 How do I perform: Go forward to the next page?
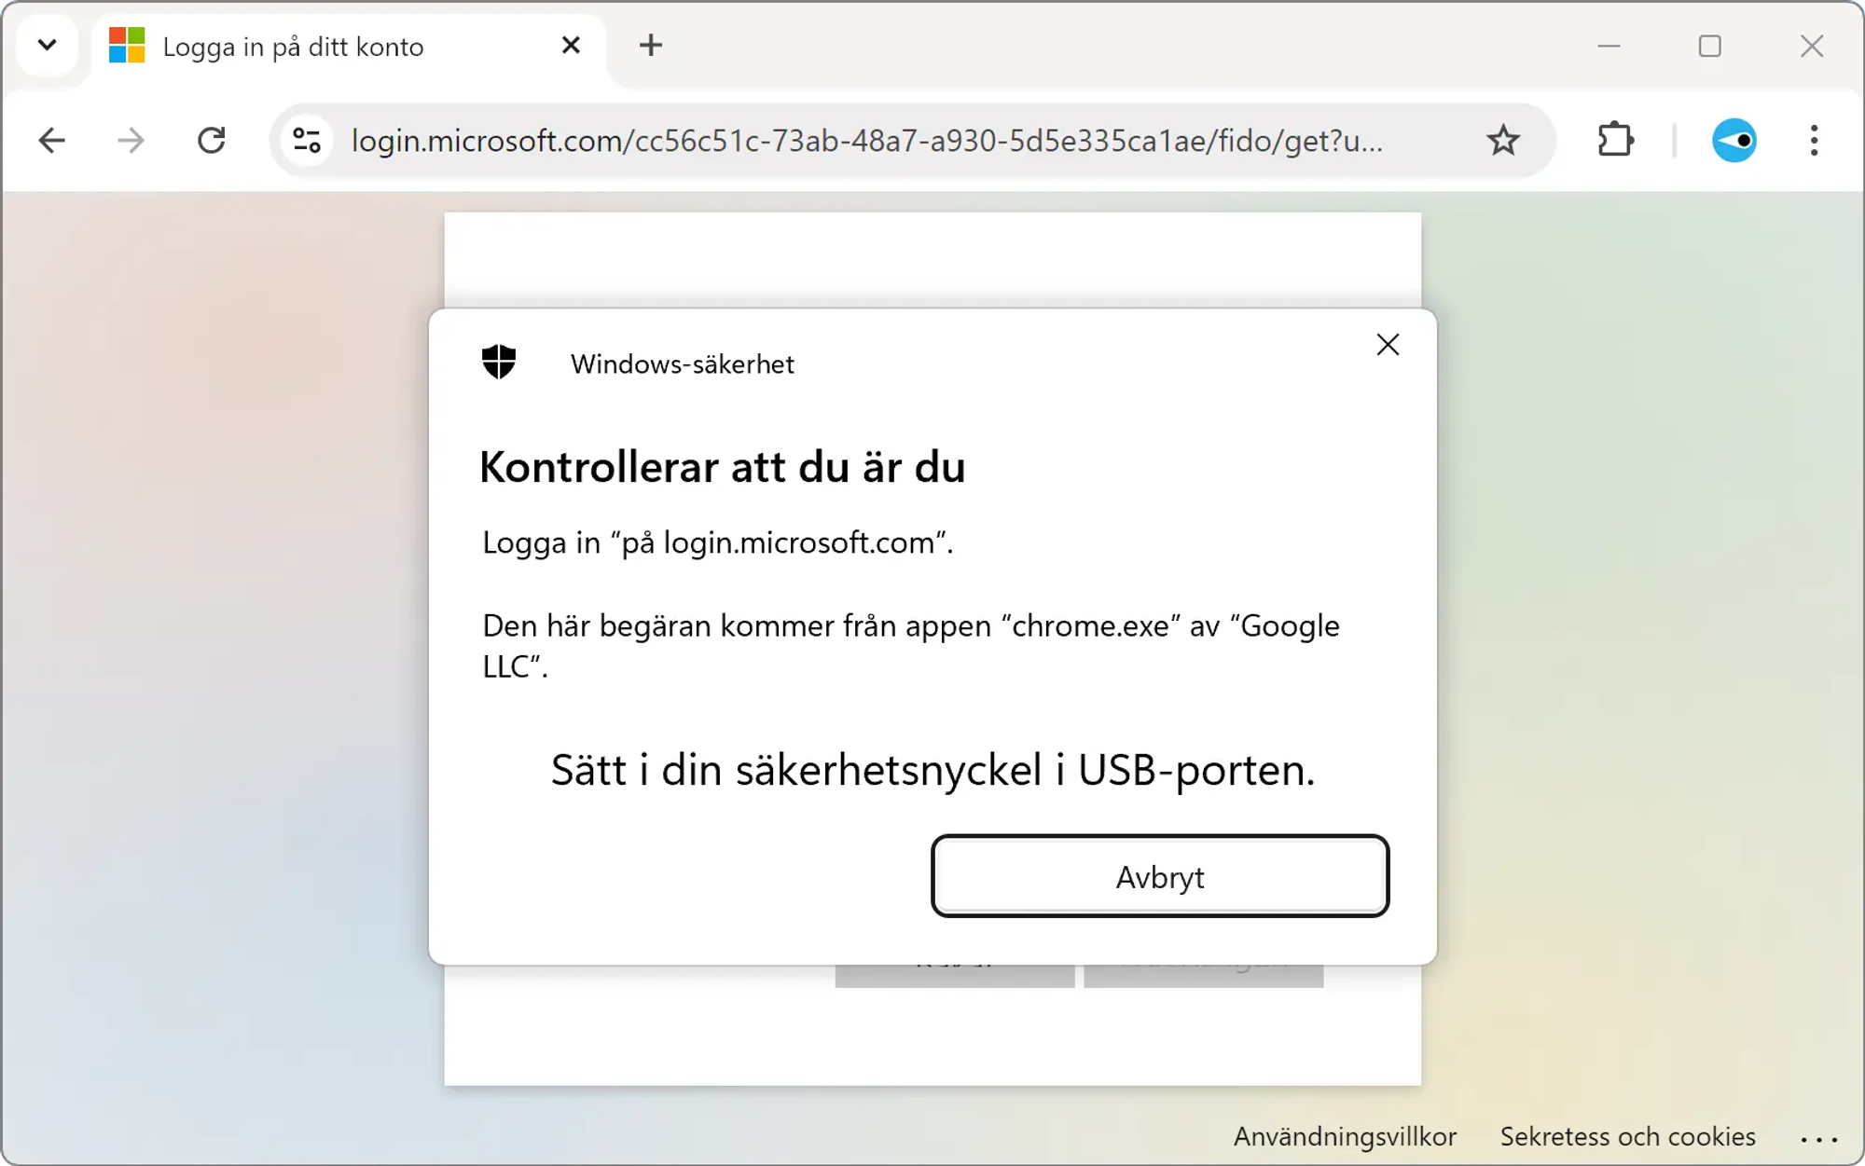click(x=131, y=141)
